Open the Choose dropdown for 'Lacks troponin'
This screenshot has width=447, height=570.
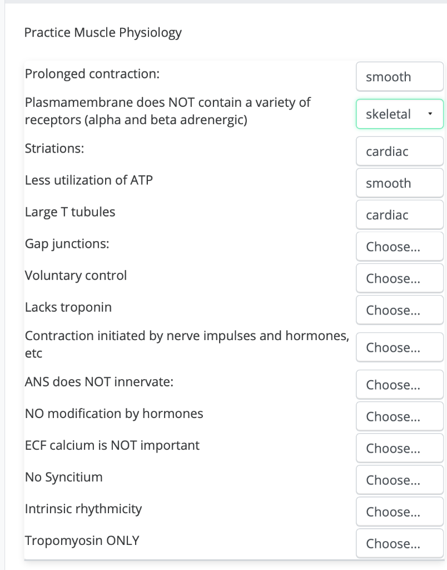click(399, 309)
